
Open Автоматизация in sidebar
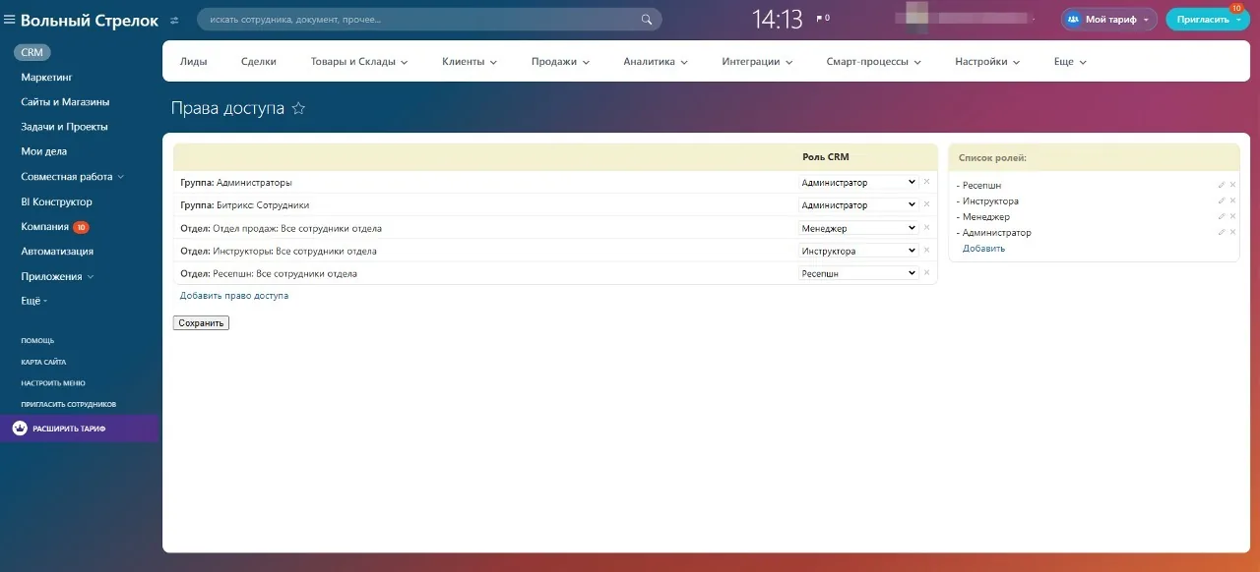(57, 252)
